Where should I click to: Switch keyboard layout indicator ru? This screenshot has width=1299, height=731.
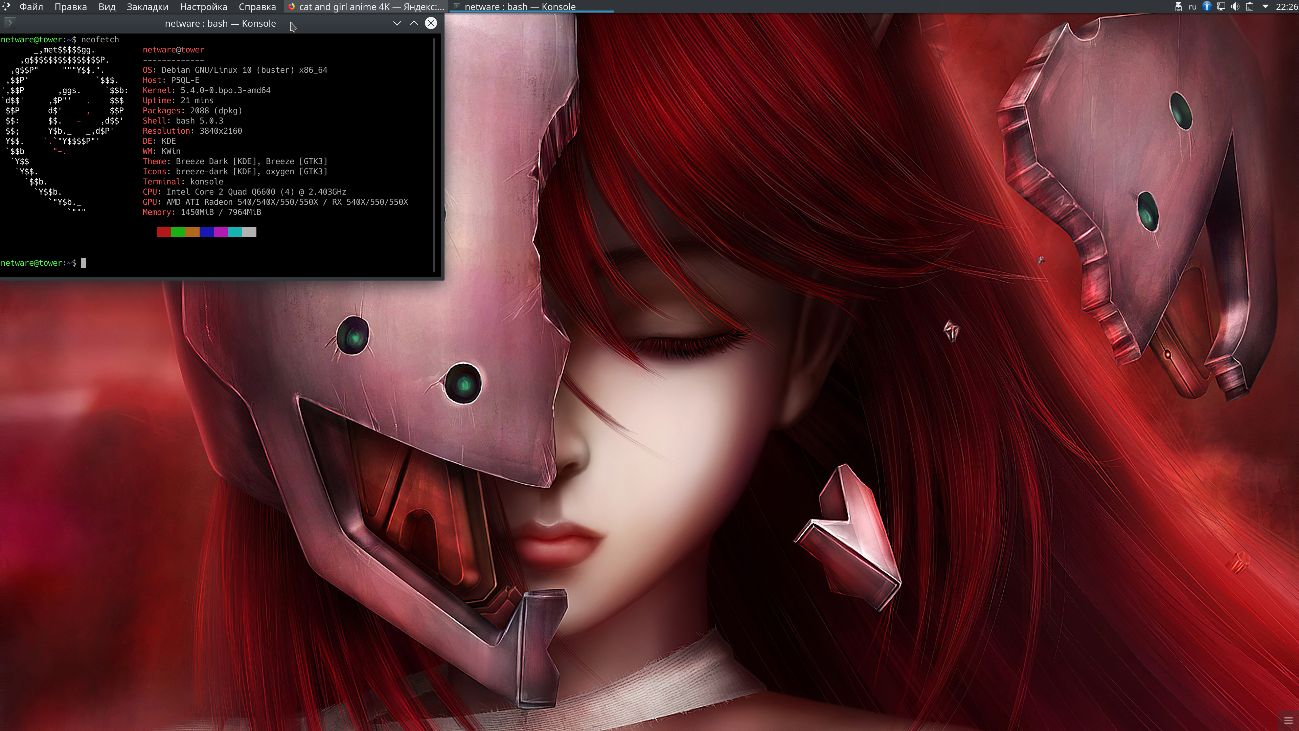coord(1192,6)
